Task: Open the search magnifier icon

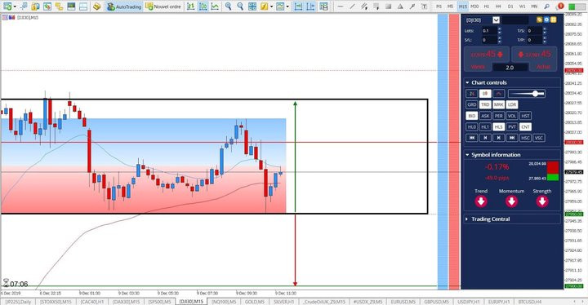Action: pyautogui.click(x=546, y=7)
